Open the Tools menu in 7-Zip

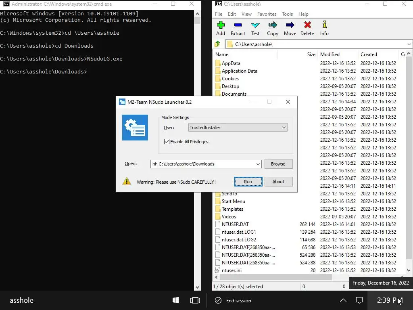(287, 14)
